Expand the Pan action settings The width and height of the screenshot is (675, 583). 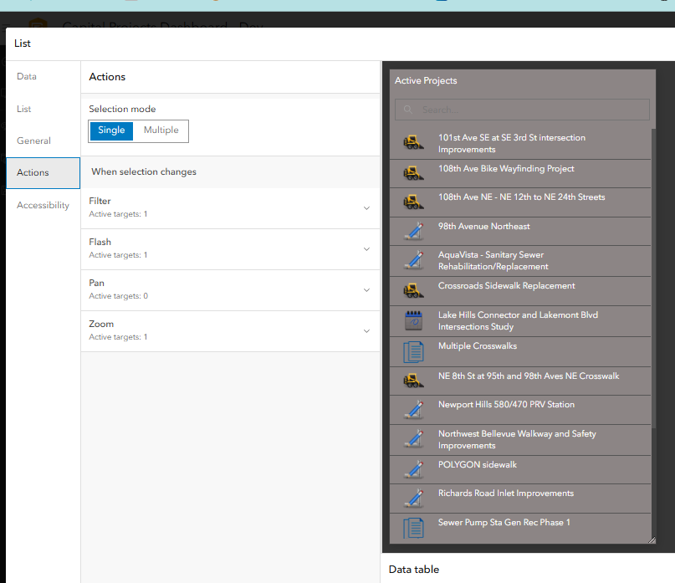pos(366,289)
